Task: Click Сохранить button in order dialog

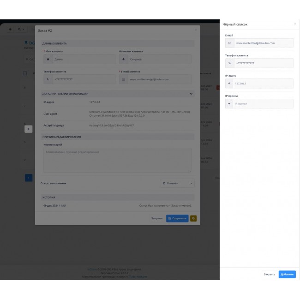Action: pyautogui.click(x=177, y=218)
